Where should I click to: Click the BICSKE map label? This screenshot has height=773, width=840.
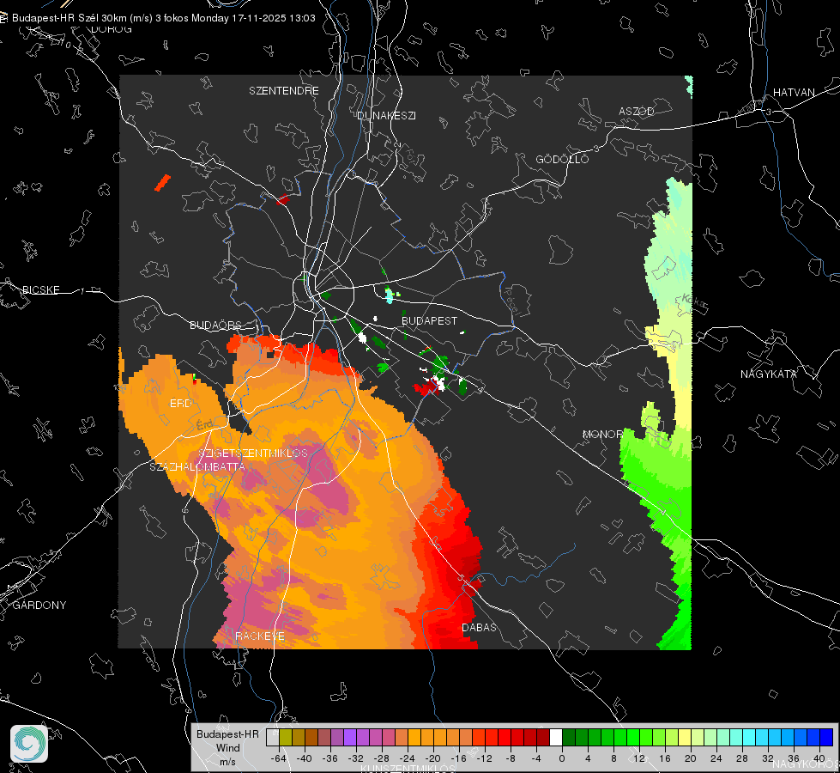[x=40, y=290]
